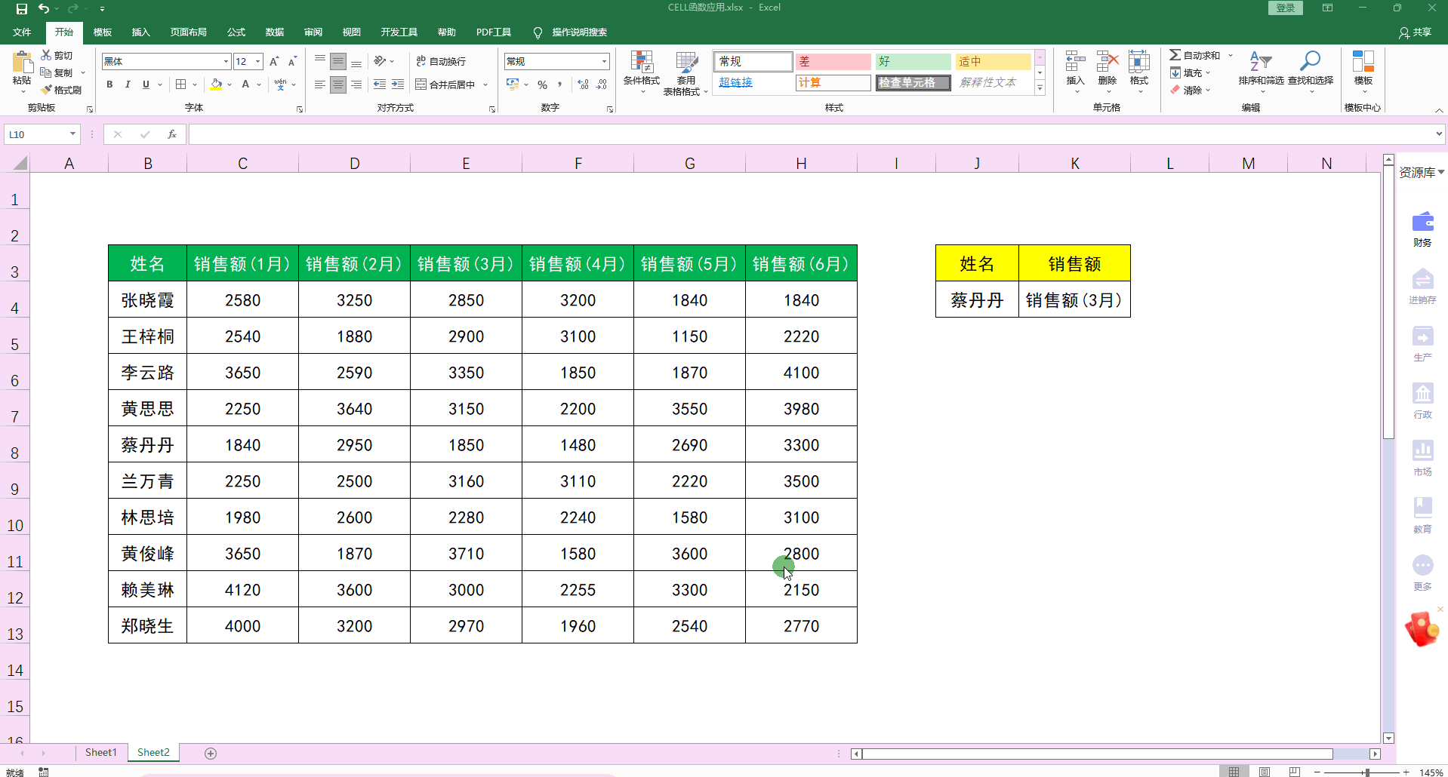This screenshot has height=777, width=1448.
Task: Click the Format cells icon
Action: pos(1139,62)
